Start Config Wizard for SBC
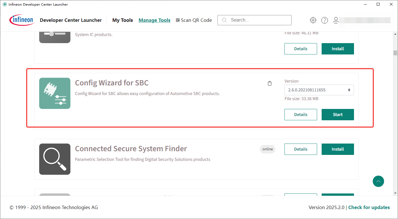 [338, 115]
